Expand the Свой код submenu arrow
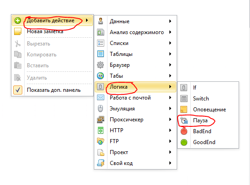This screenshot has width=250, height=185. (x=170, y=163)
